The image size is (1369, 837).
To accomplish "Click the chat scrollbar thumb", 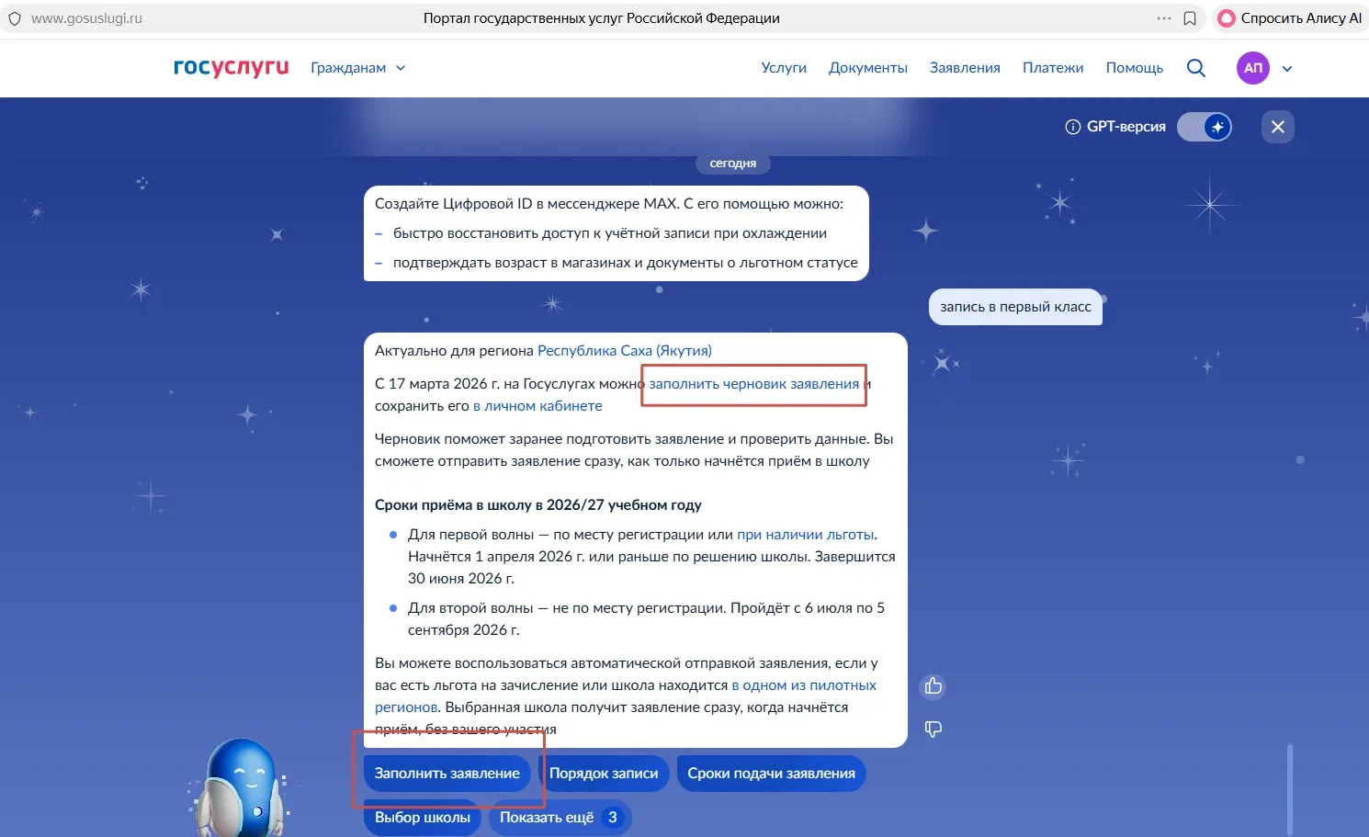I will [1290, 788].
